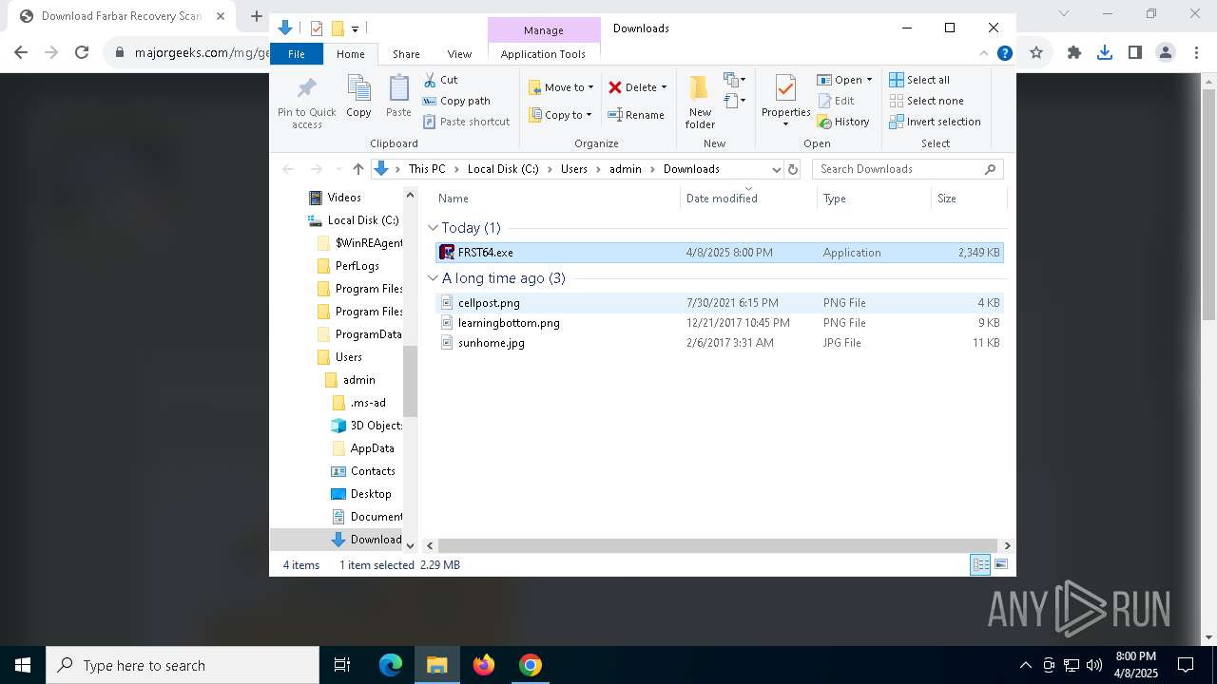This screenshot has width=1217, height=684.
Task: Click Local Disk (C:) in address path
Action: tap(503, 169)
